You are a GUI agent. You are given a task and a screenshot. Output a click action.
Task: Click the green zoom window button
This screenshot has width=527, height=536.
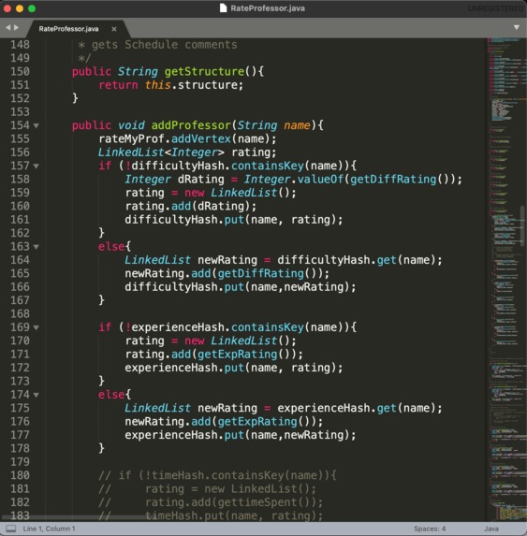point(32,8)
